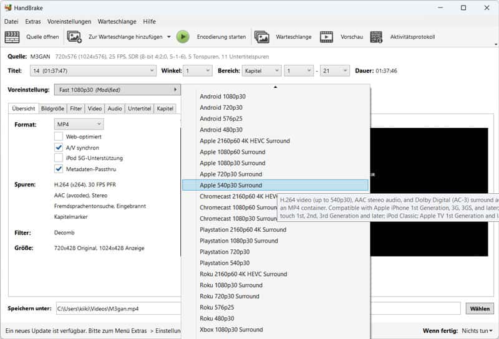
Task: Select Roku 480p30 preset
Action: [275, 318]
